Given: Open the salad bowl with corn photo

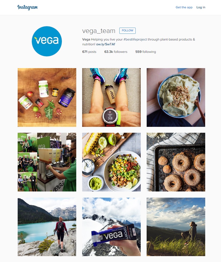Looking at the screenshot, I should pyautogui.click(x=111, y=162).
